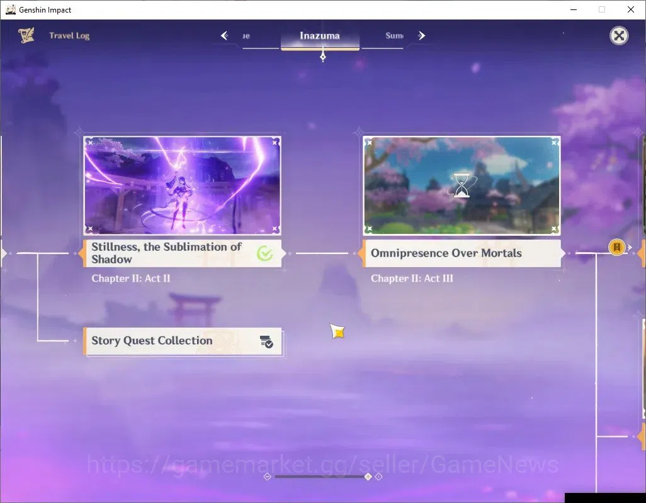Switch to the partially visible left region tab
The width and height of the screenshot is (646, 503).
(246, 36)
